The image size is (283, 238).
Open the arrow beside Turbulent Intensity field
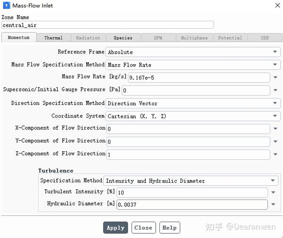[x=273, y=192]
